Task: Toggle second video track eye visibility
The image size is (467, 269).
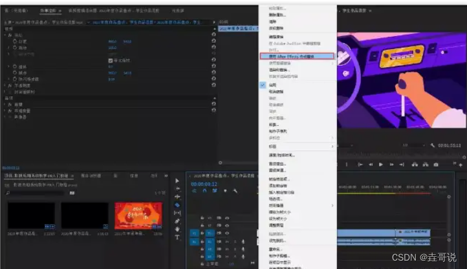Action: pyautogui.click(x=227, y=226)
